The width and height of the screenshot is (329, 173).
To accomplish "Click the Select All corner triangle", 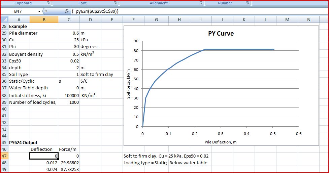I will [4, 20].
